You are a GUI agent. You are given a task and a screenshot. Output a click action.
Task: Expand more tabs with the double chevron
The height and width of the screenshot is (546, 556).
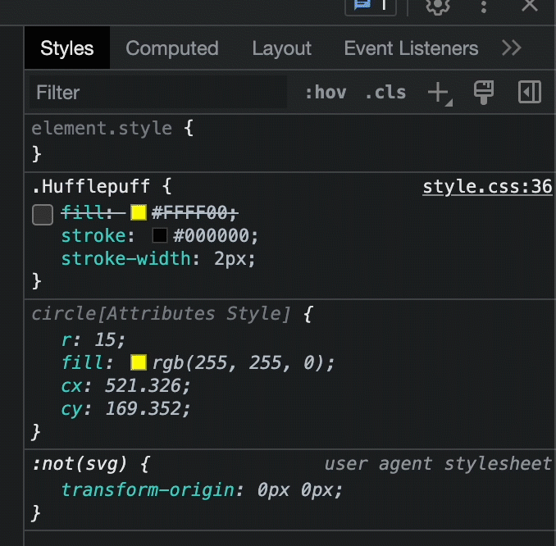512,48
